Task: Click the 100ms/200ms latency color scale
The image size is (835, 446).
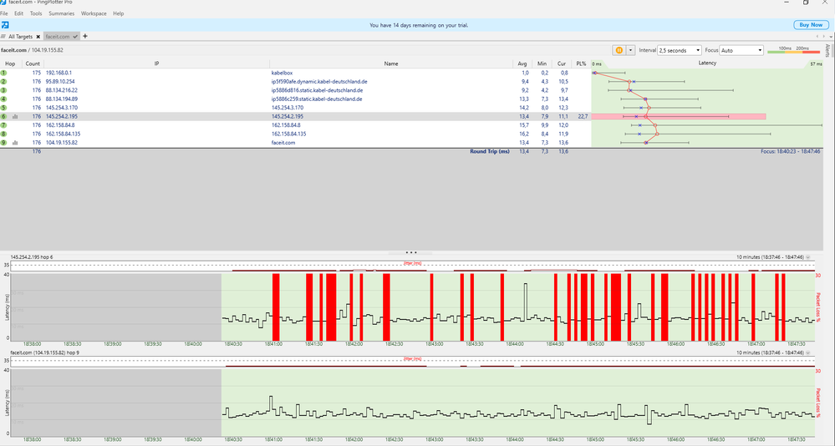Action: pos(794,50)
